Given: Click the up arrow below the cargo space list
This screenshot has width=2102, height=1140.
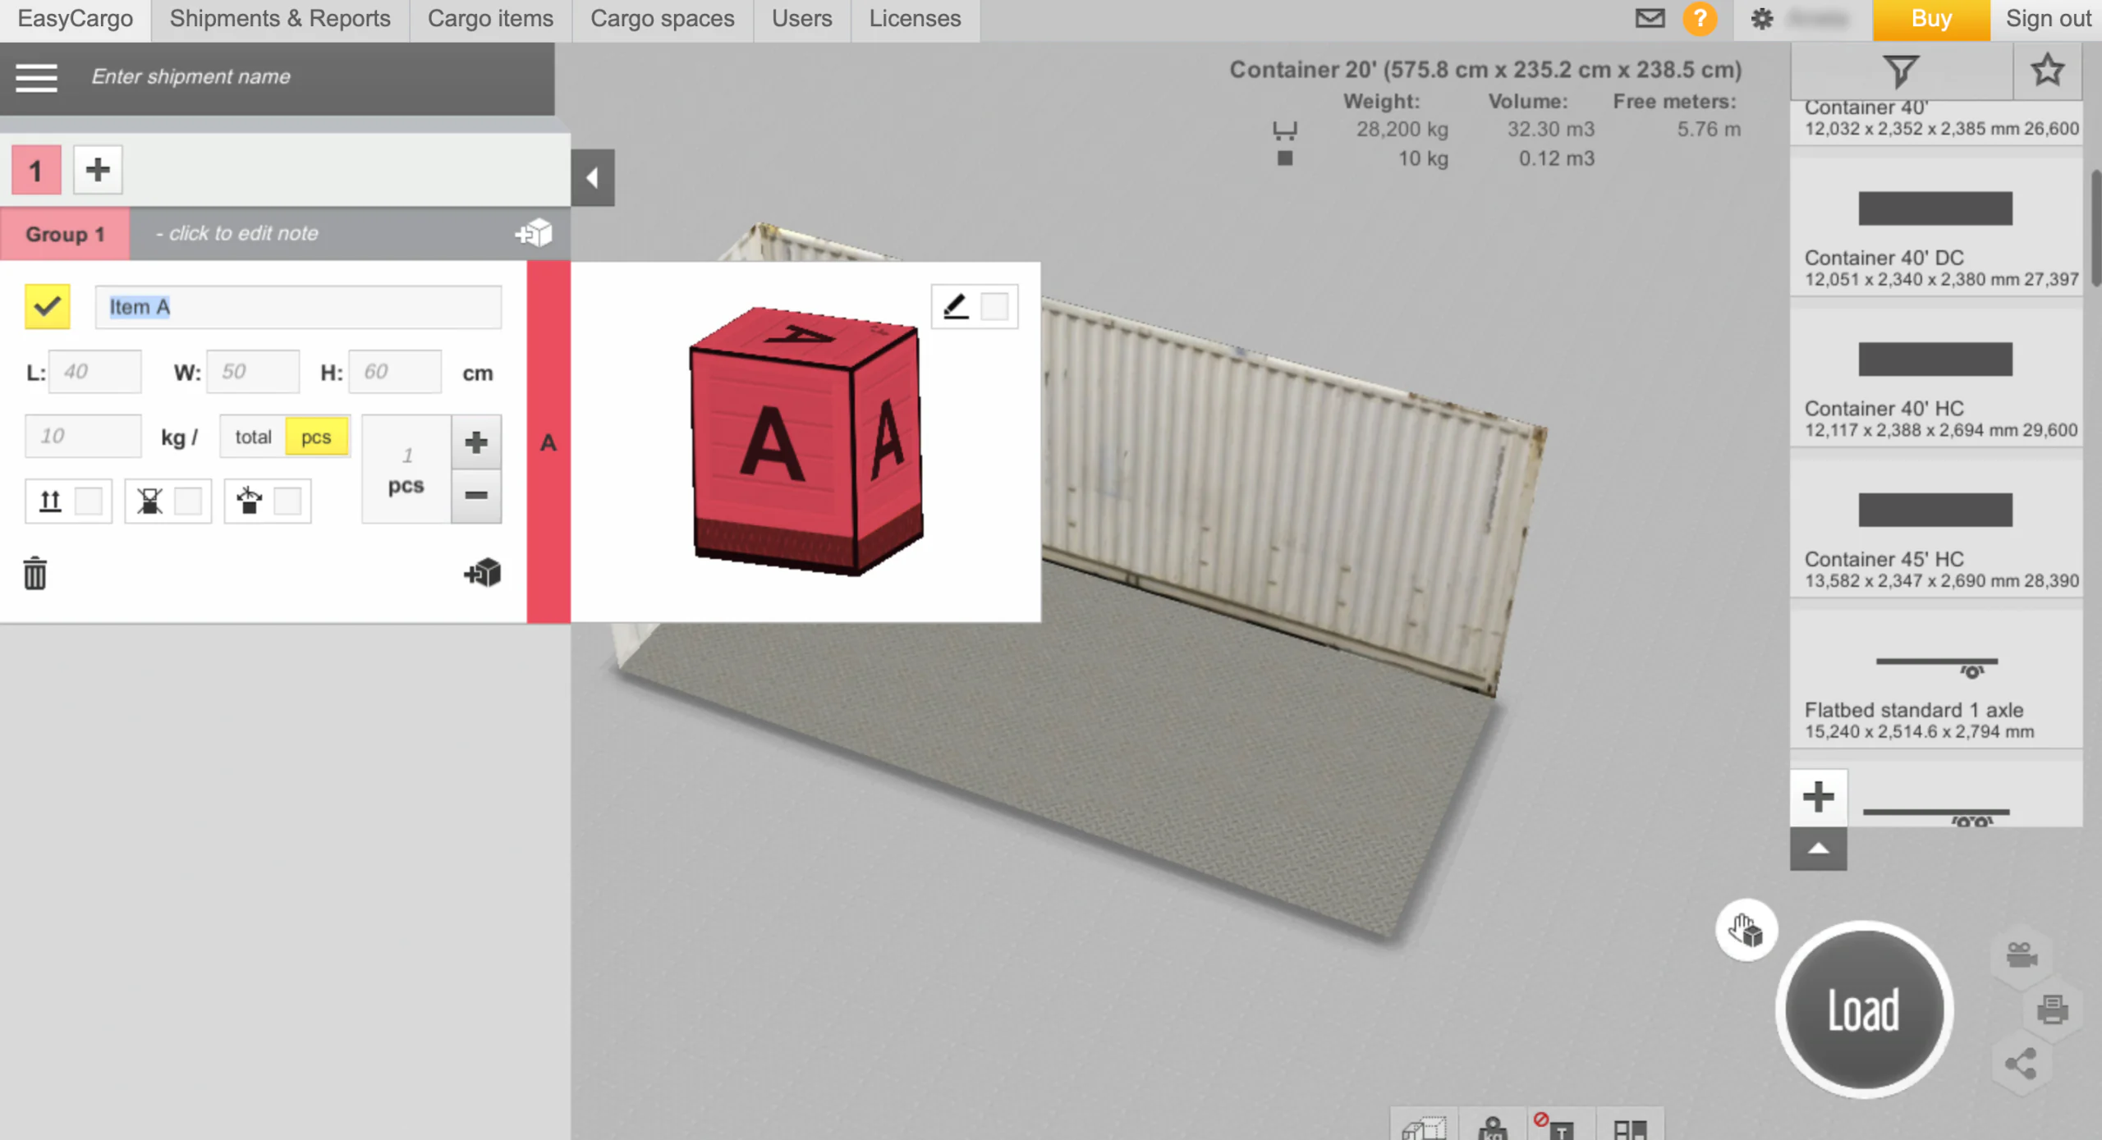Looking at the screenshot, I should (x=1819, y=850).
